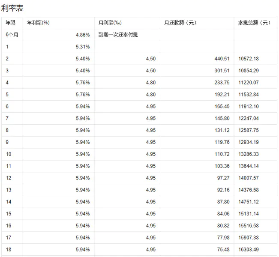Select the 本息总额（元） column header

254,23
